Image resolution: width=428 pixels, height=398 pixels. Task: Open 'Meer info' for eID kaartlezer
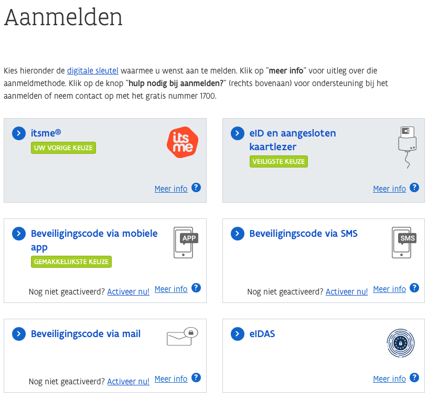(x=389, y=188)
